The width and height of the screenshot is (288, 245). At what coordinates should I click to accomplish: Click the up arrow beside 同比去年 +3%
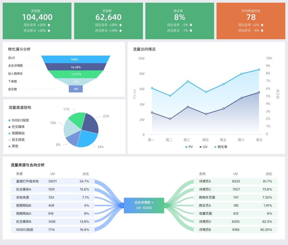click(262, 25)
